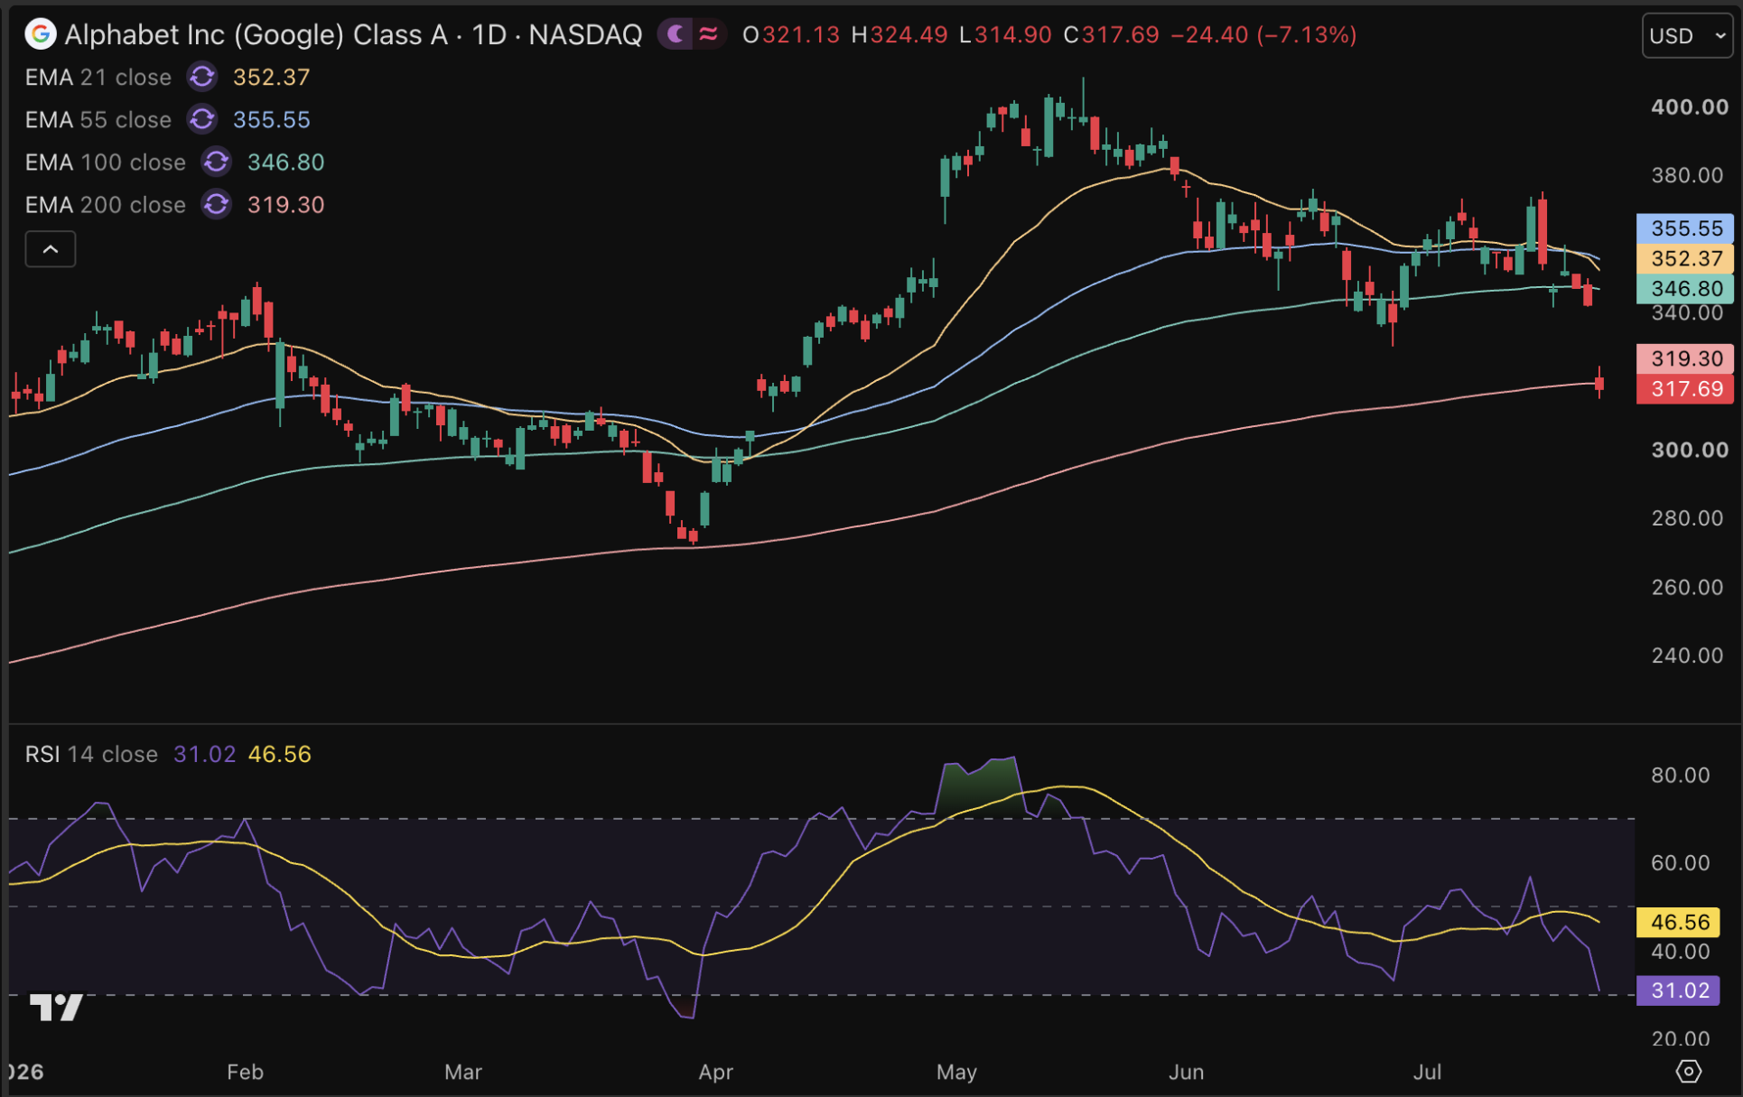1743x1097 pixels.
Task: Select the EMA 200 close legend label
Action: [106, 205]
